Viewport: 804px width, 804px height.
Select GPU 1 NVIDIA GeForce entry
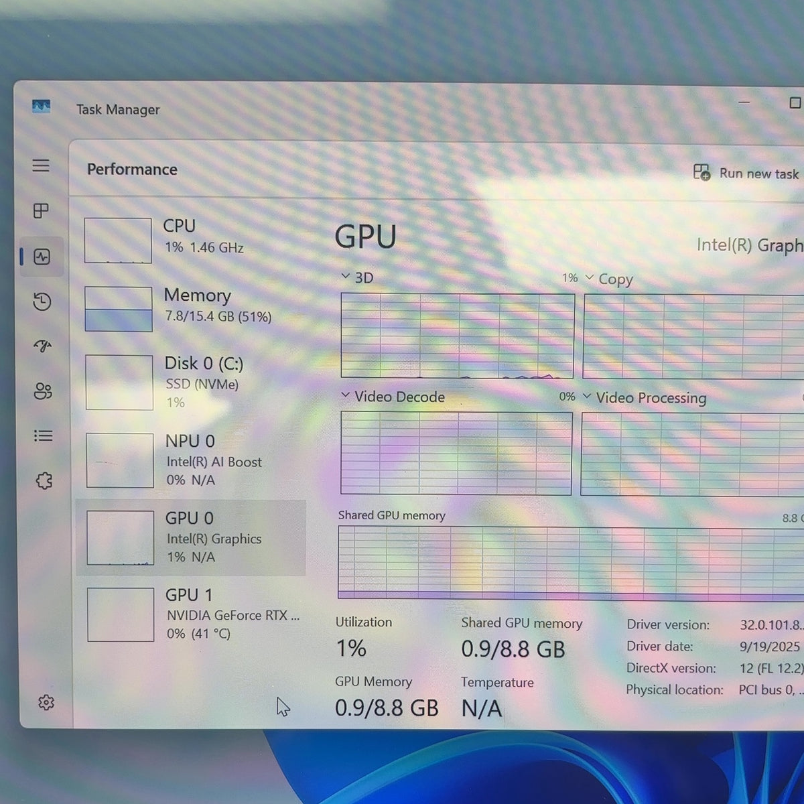tap(194, 614)
